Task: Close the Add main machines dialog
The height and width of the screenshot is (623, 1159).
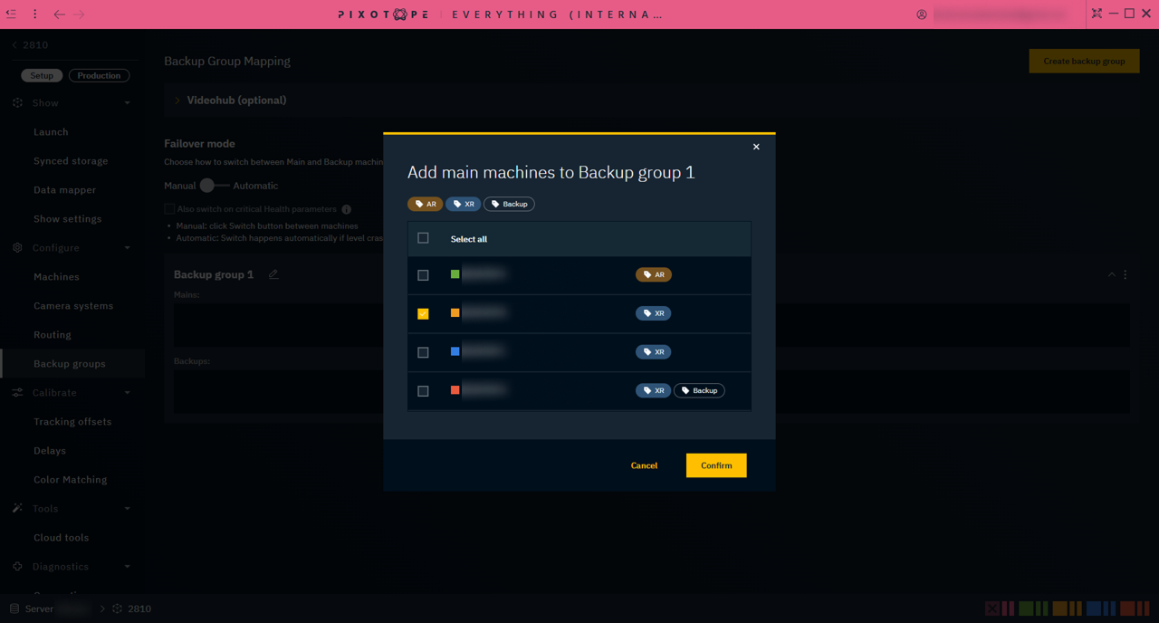Action: click(756, 147)
